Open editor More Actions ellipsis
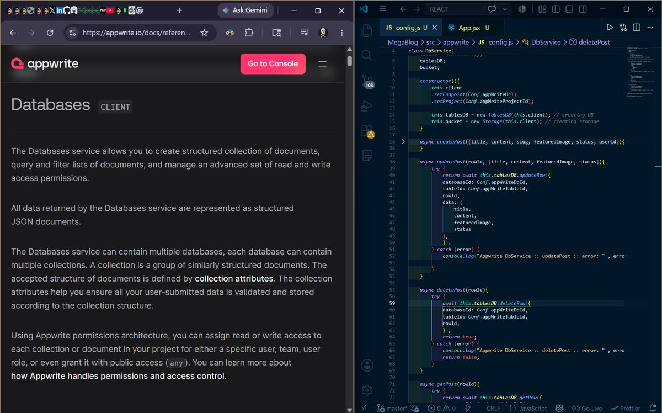The width and height of the screenshot is (662, 413). coord(650,27)
